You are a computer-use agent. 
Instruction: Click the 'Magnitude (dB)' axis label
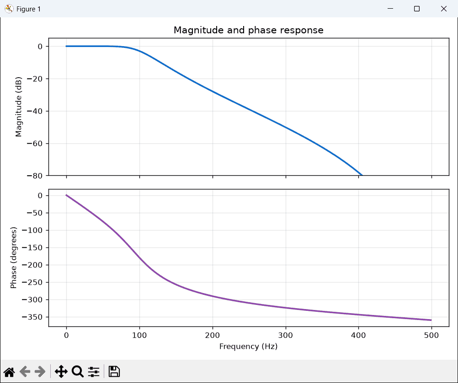(18, 107)
